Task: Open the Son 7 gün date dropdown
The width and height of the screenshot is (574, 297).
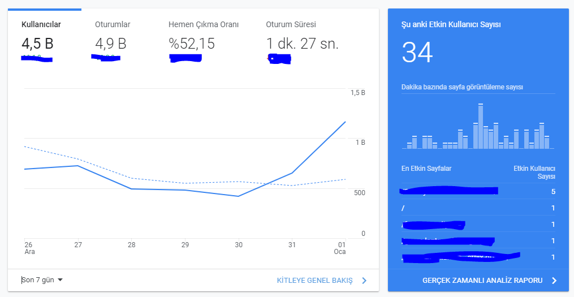Action: (42, 280)
